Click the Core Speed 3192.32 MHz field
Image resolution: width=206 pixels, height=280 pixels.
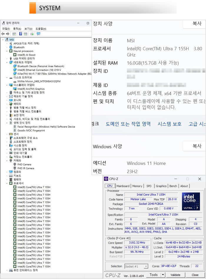[137, 242]
